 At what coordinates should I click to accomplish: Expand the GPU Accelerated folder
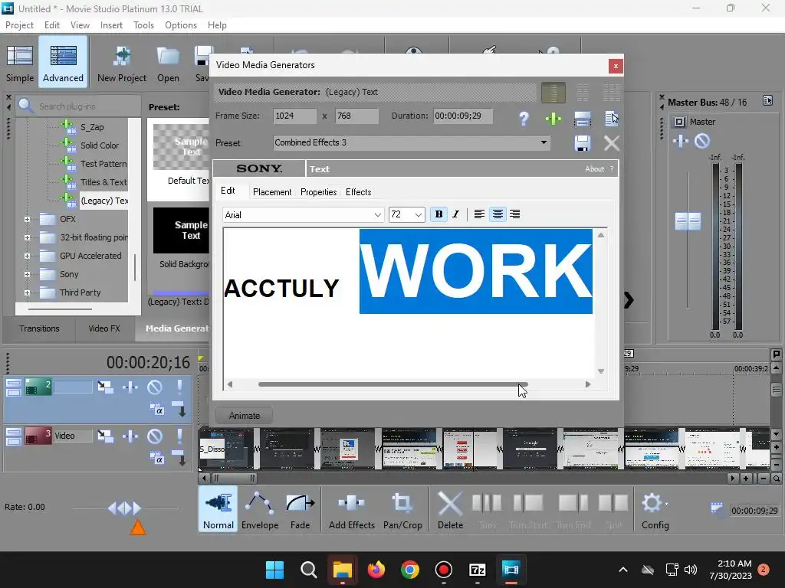point(27,256)
